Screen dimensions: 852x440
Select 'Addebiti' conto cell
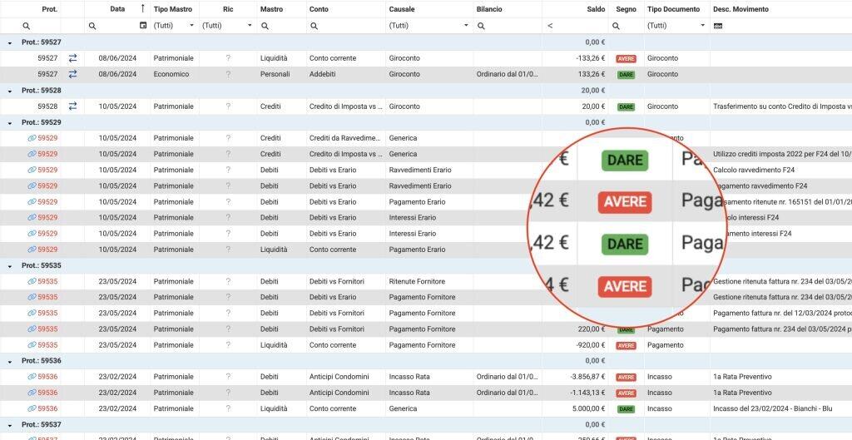[x=322, y=74]
